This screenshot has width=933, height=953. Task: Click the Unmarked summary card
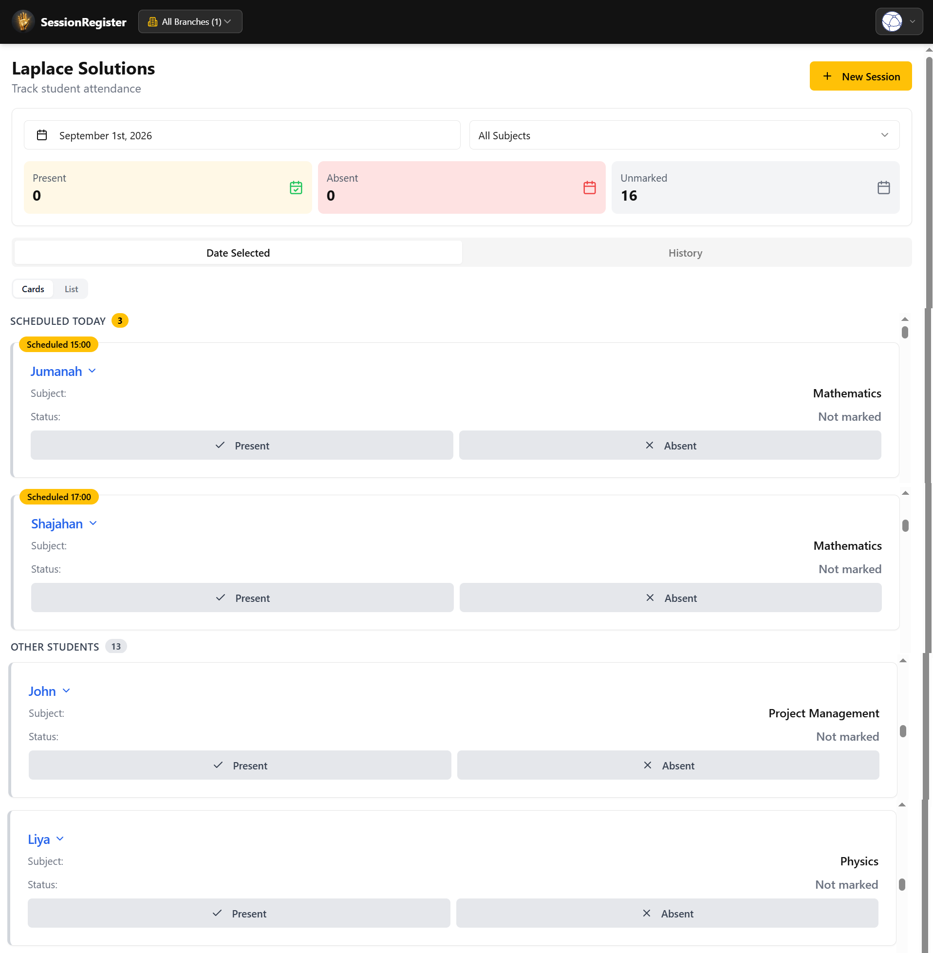755,187
